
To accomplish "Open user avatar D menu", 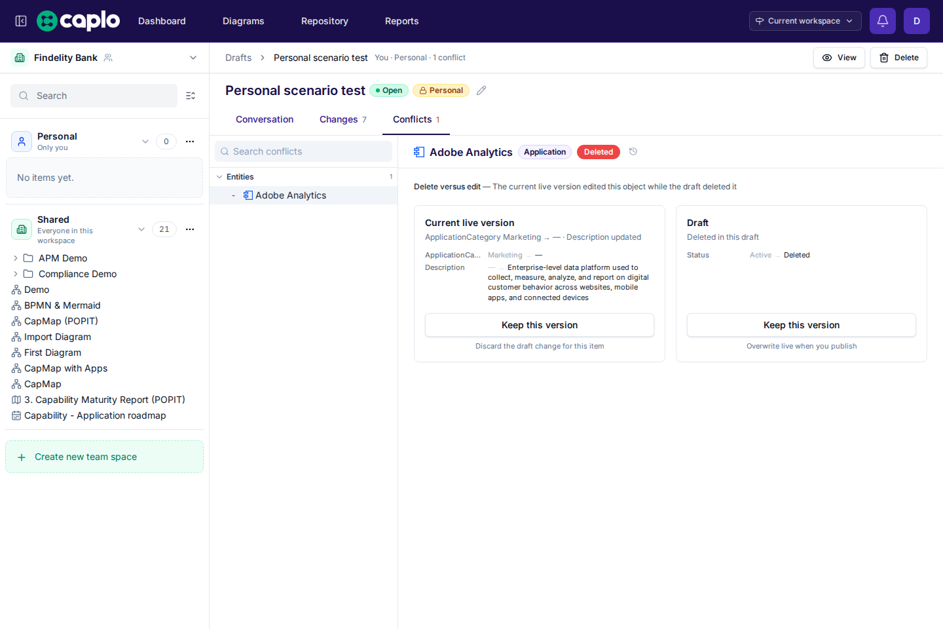I will coord(917,21).
